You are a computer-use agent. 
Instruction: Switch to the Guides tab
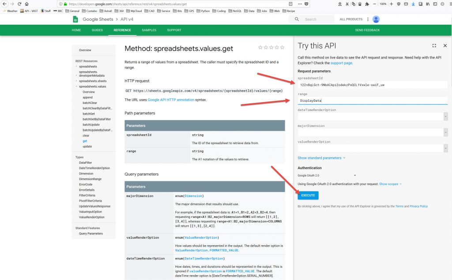point(97,30)
